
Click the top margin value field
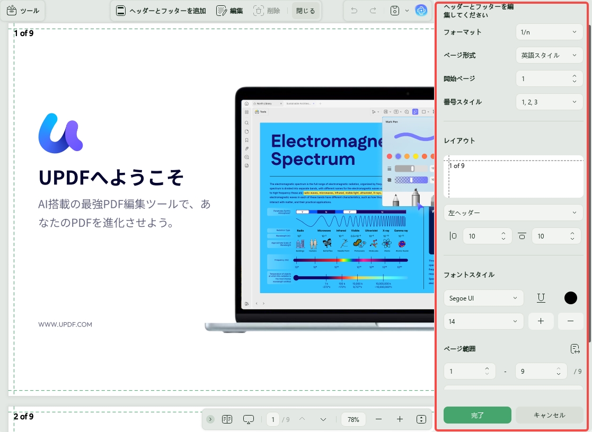(556, 236)
